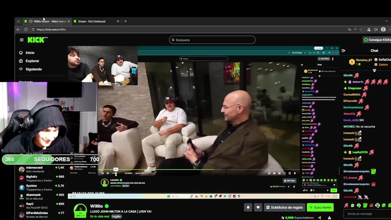Open the hamburger sidebar menu
Image resolution: width=391 pixels, height=220 pixels.
pos(21,40)
